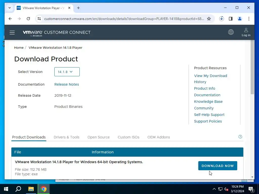Open a new browser tab
The width and height of the screenshot is (259, 194).
tap(78, 8)
